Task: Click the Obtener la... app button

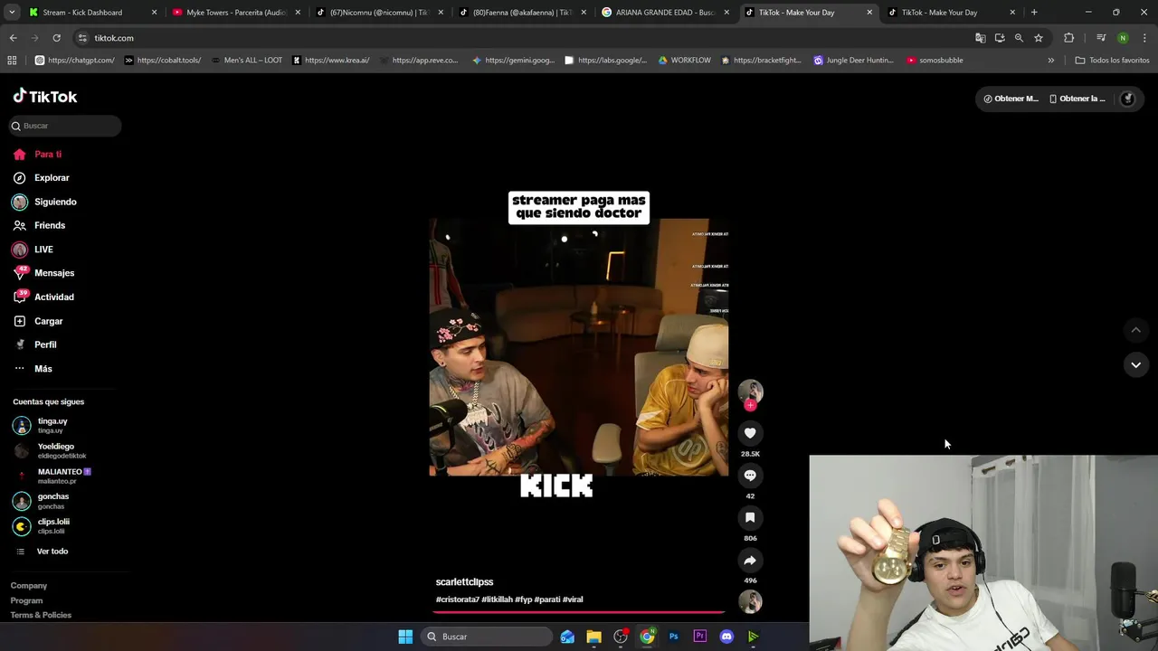Action: (x=1077, y=99)
